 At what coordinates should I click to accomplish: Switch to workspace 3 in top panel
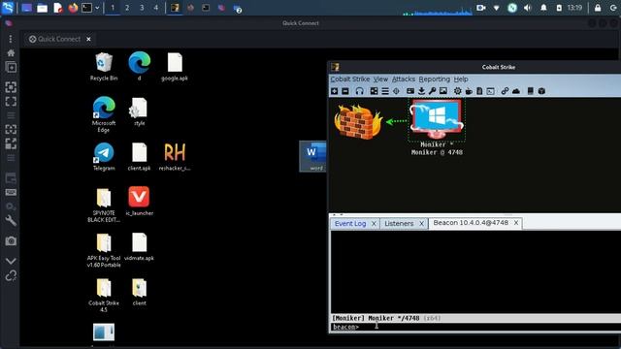[142, 8]
